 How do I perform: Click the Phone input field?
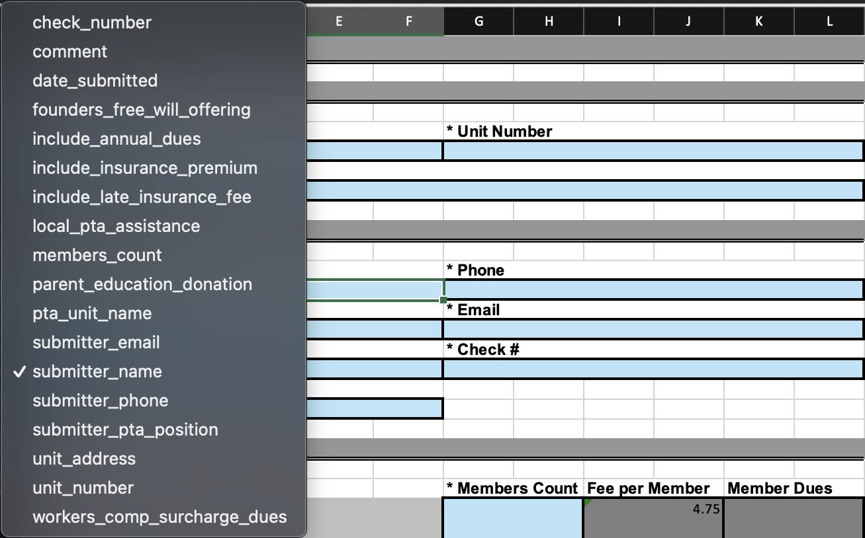point(653,289)
